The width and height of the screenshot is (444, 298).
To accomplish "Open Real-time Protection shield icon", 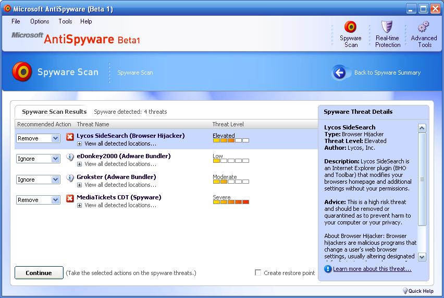I will pos(387,27).
